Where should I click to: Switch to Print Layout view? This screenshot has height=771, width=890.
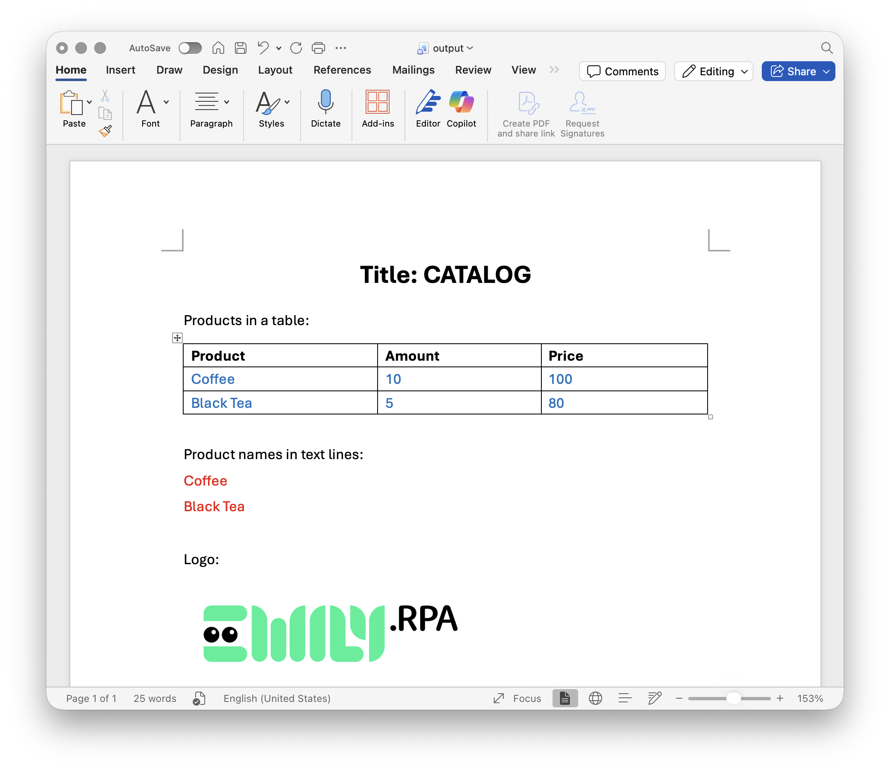(565, 698)
